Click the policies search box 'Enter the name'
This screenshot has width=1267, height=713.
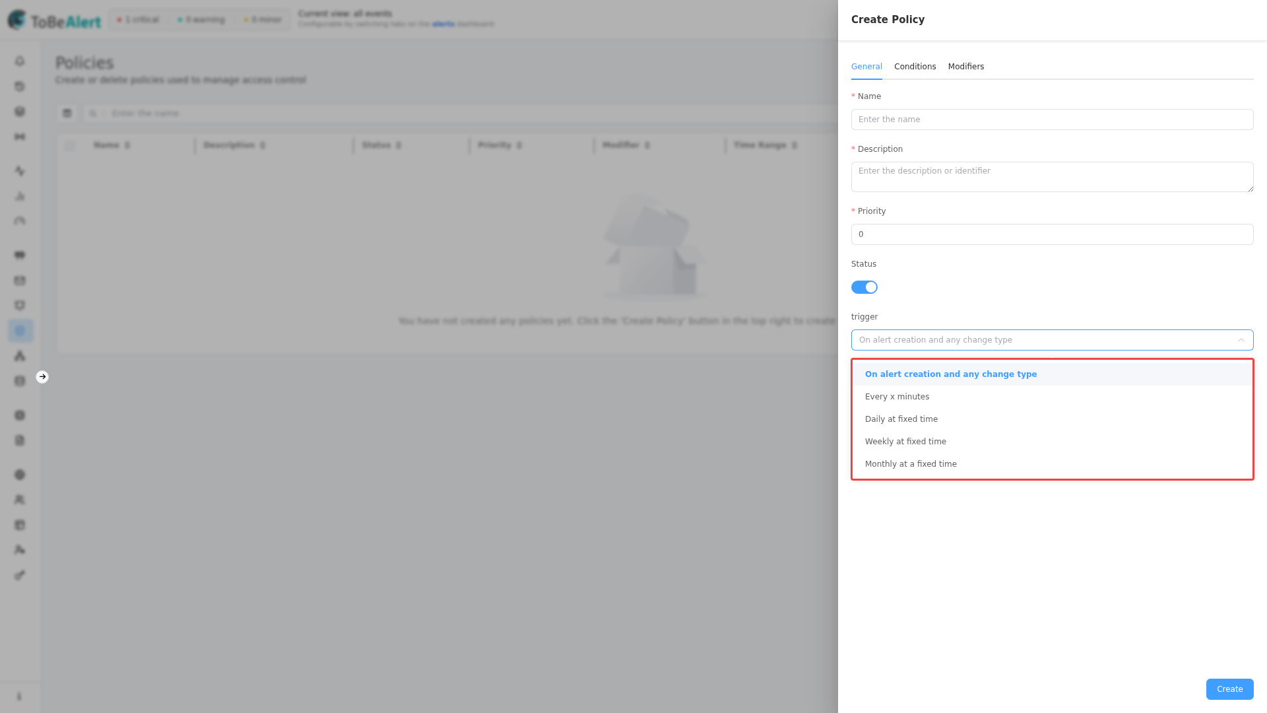click(462, 114)
